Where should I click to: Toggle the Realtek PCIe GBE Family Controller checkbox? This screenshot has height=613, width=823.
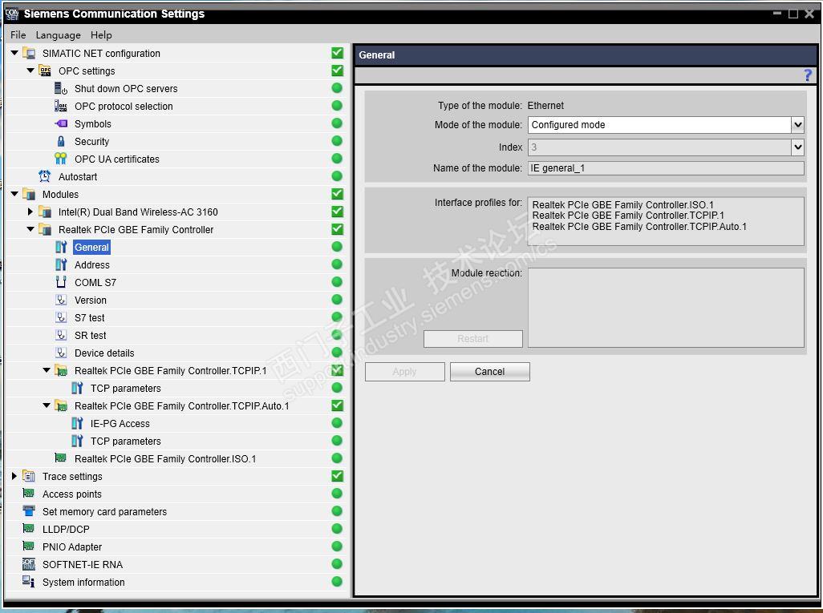[x=337, y=229]
